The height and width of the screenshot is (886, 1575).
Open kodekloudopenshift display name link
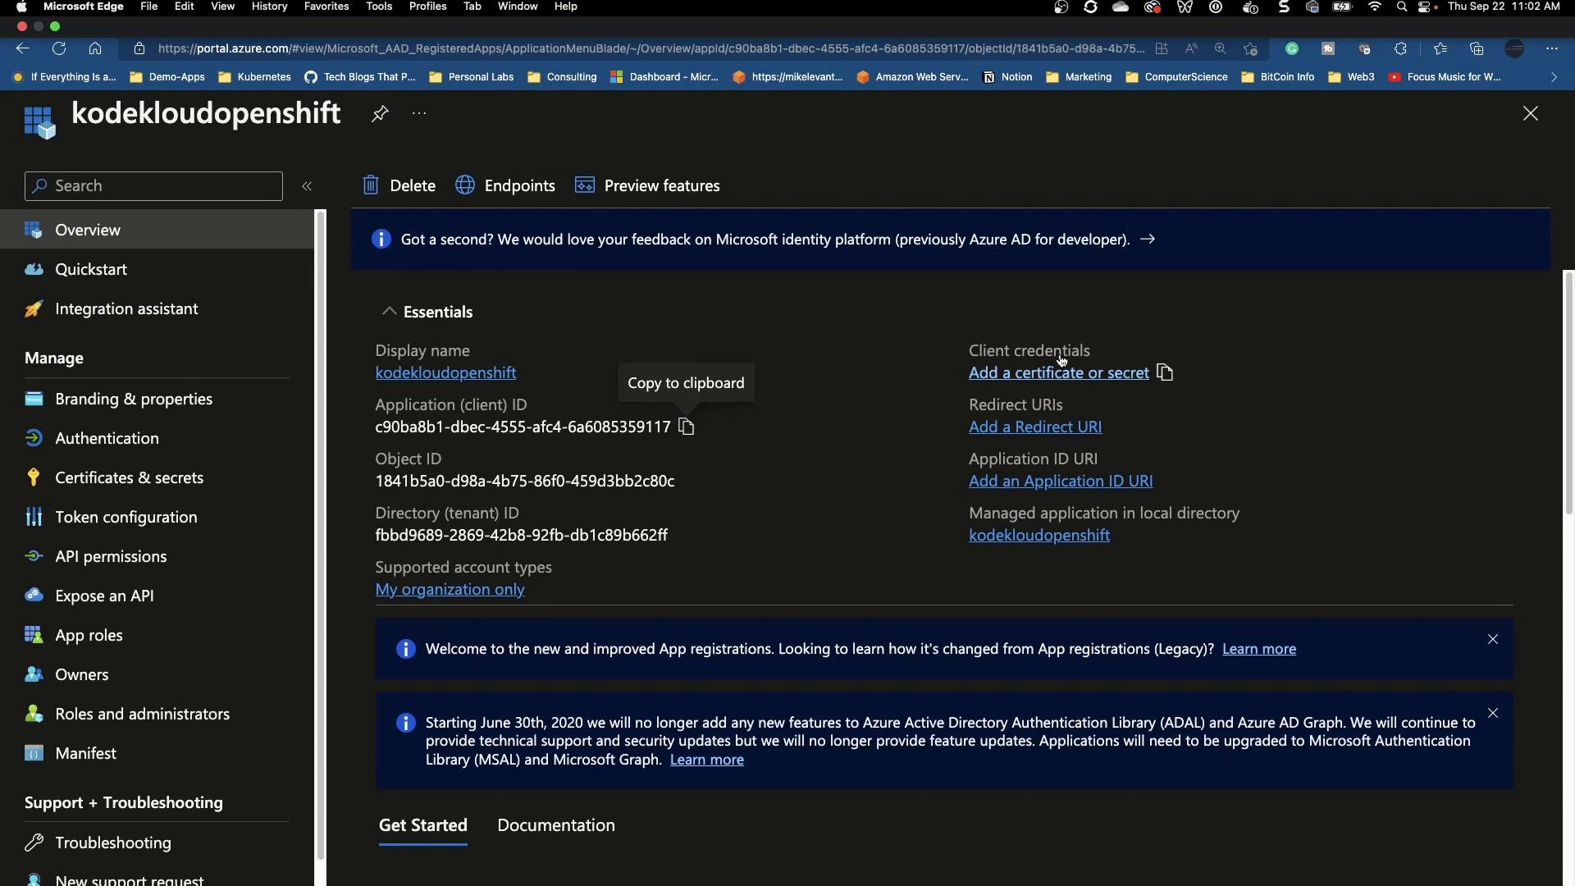[x=445, y=372]
